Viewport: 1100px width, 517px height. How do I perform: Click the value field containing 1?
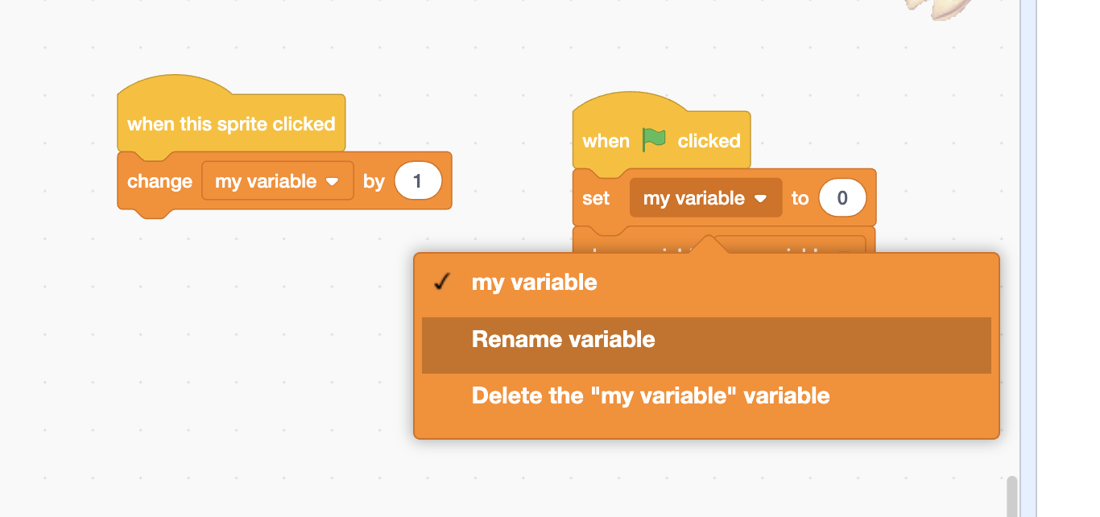coord(418,181)
